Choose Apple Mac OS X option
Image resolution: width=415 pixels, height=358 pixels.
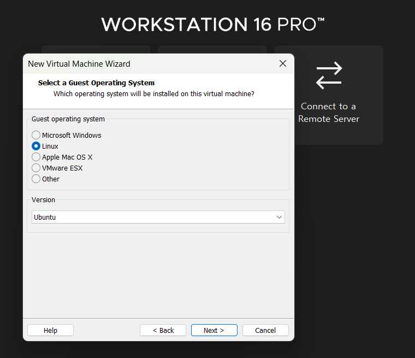point(36,157)
